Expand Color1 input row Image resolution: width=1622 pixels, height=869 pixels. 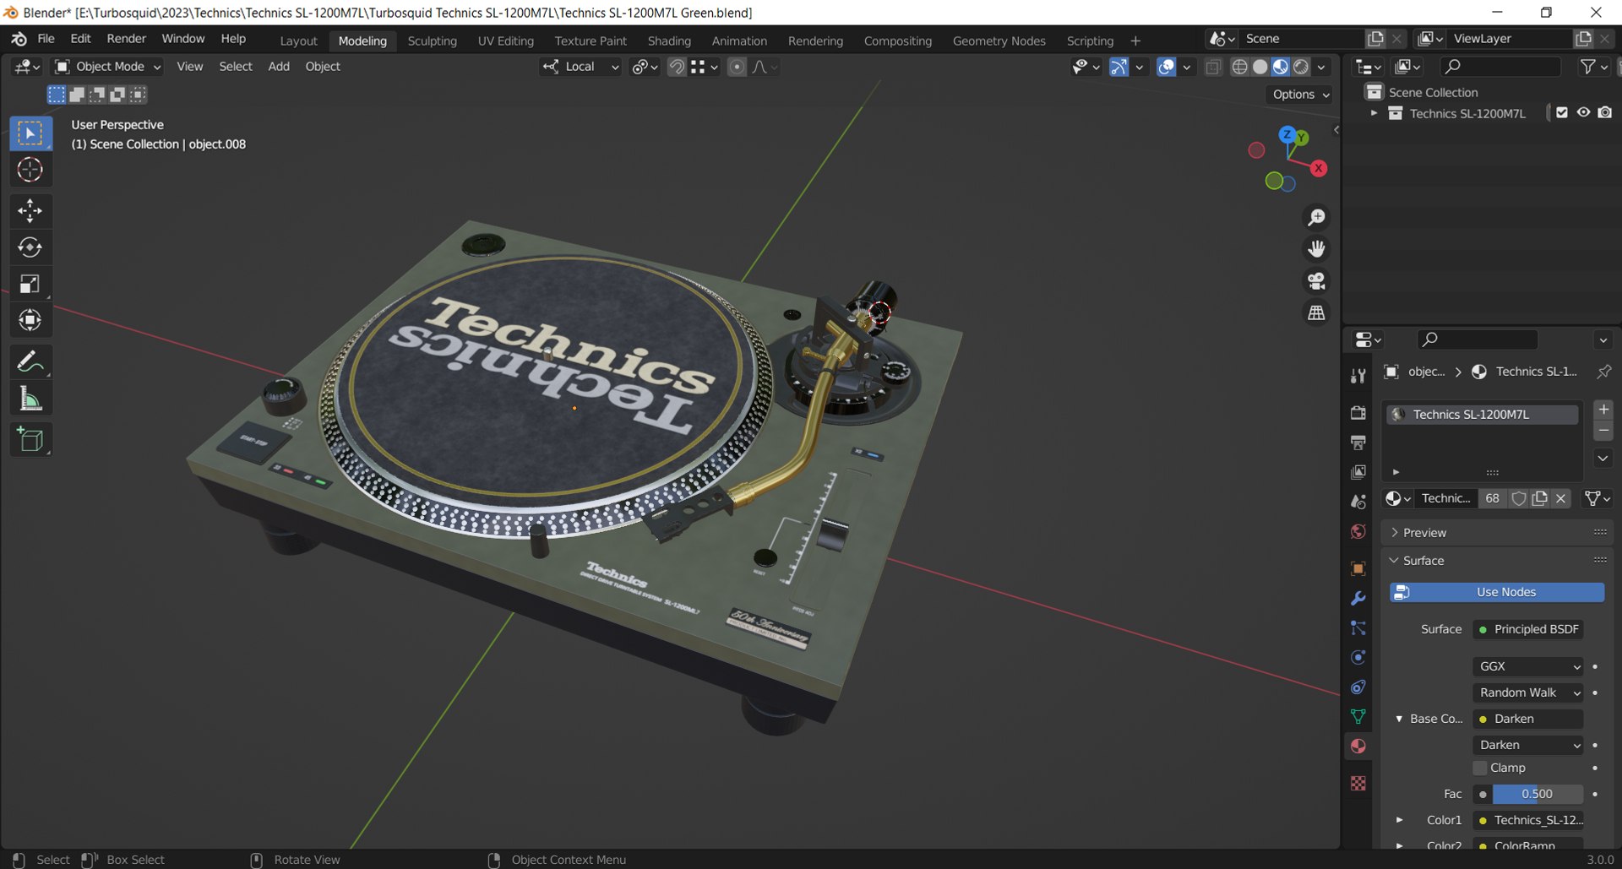coord(1400,820)
